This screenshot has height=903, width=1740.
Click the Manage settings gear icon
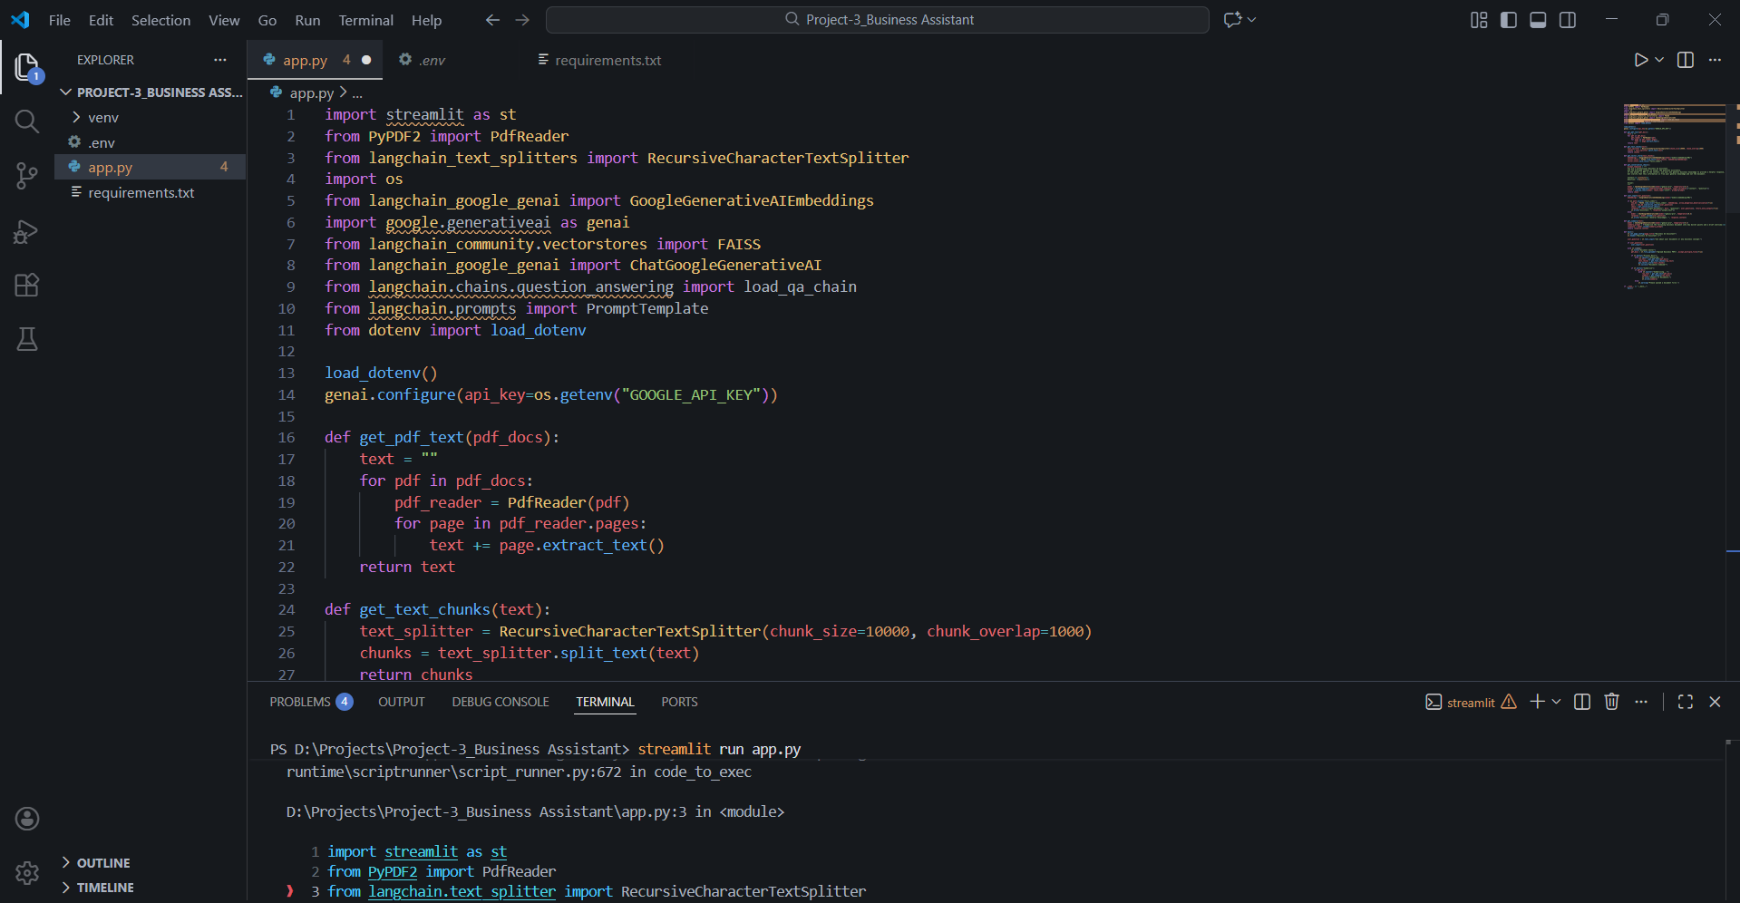coord(27,872)
